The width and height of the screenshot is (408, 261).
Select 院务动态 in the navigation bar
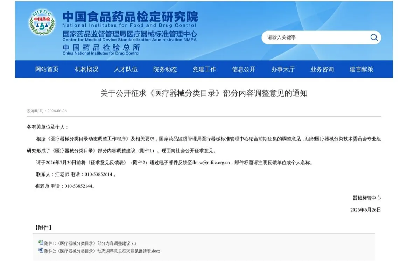point(165,69)
